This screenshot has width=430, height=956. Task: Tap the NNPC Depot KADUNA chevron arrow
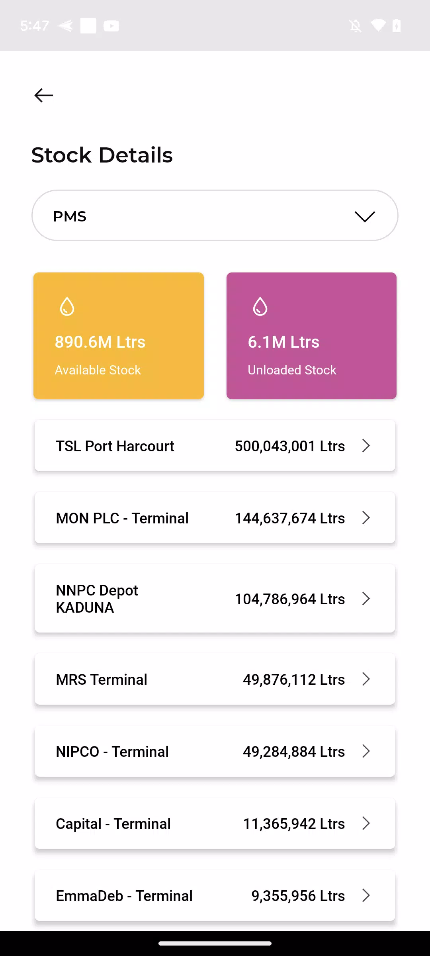tap(366, 598)
